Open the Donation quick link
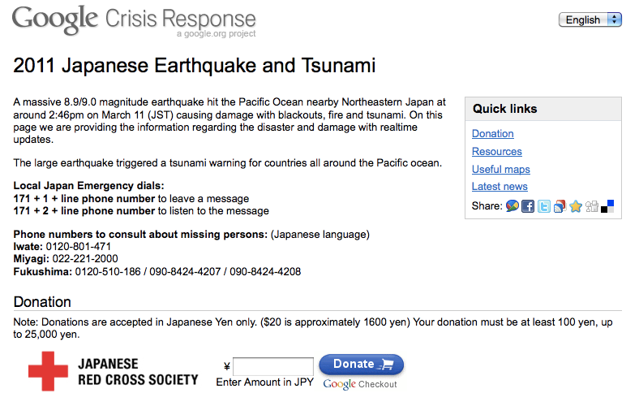 tap(493, 134)
